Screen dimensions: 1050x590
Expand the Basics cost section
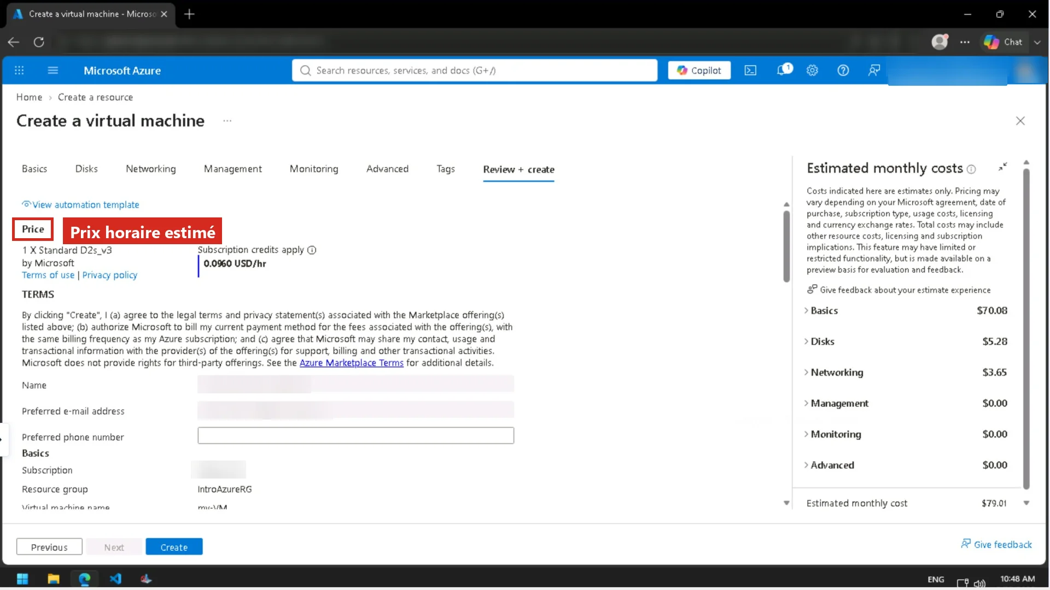point(806,310)
